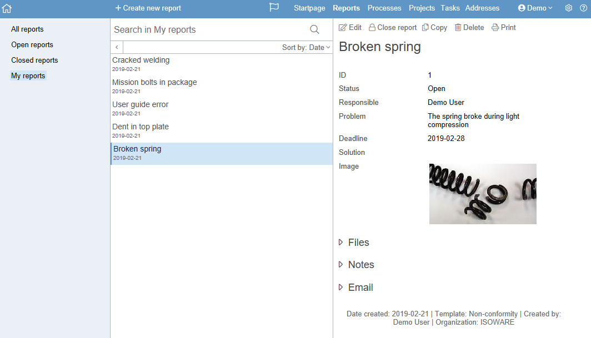Open the Addresses menu
The width and height of the screenshot is (591, 338).
pyautogui.click(x=482, y=8)
